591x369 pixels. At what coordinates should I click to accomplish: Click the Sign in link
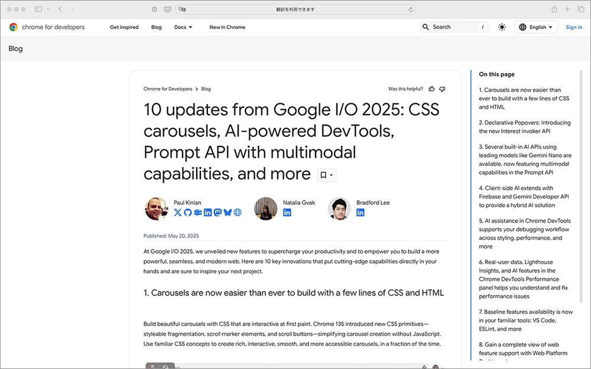click(x=574, y=27)
